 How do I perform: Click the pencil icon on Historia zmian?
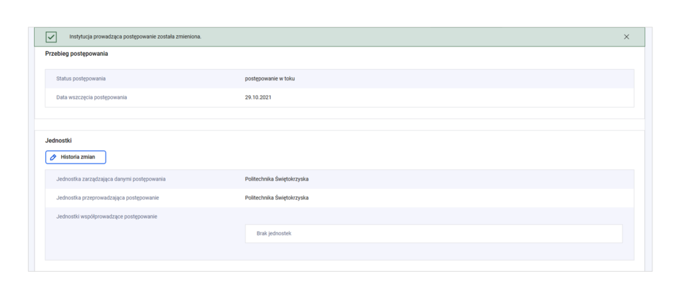pos(53,157)
